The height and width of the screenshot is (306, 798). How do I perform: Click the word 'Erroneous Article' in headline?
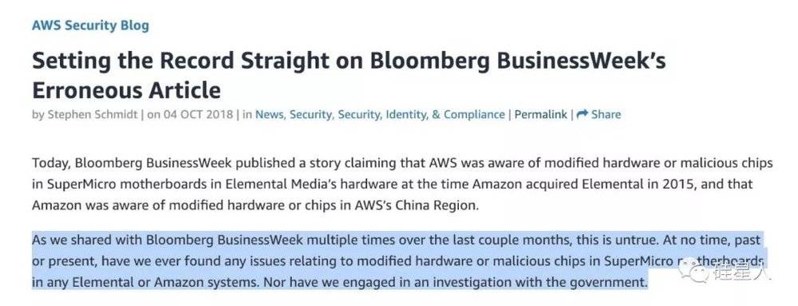[x=126, y=91]
